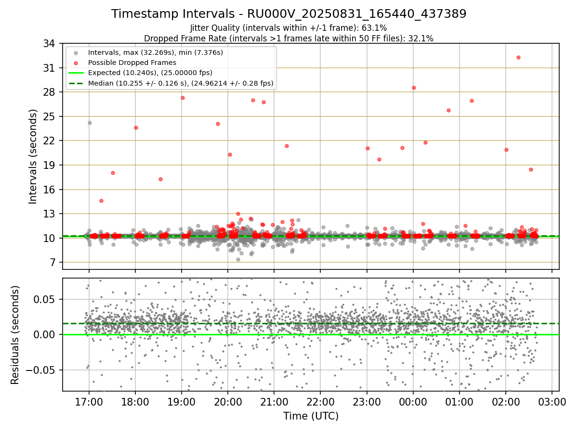Click the red point near 28.5 seconds at 00:00
The image size is (578, 433).
[x=414, y=88]
